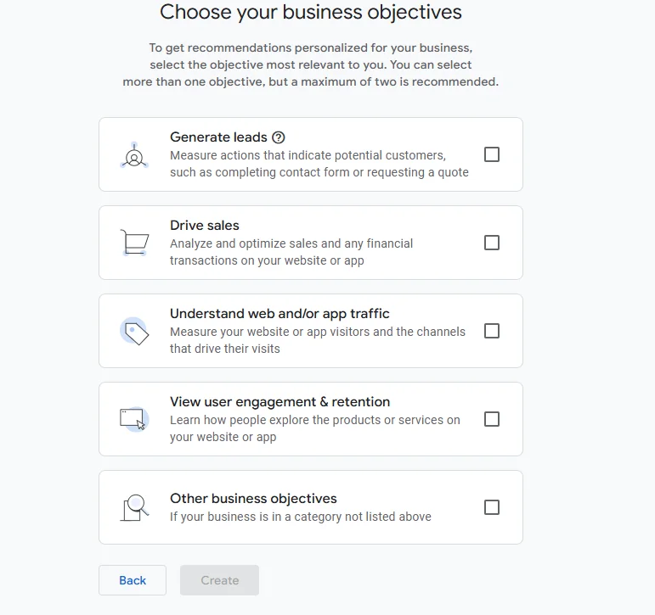
Task: Click the Other business objectives magnifier icon
Action: (134, 507)
